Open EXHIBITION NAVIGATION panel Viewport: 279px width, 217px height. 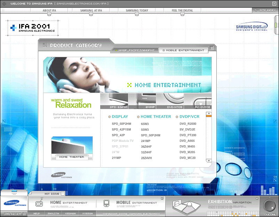coord(230,202)
